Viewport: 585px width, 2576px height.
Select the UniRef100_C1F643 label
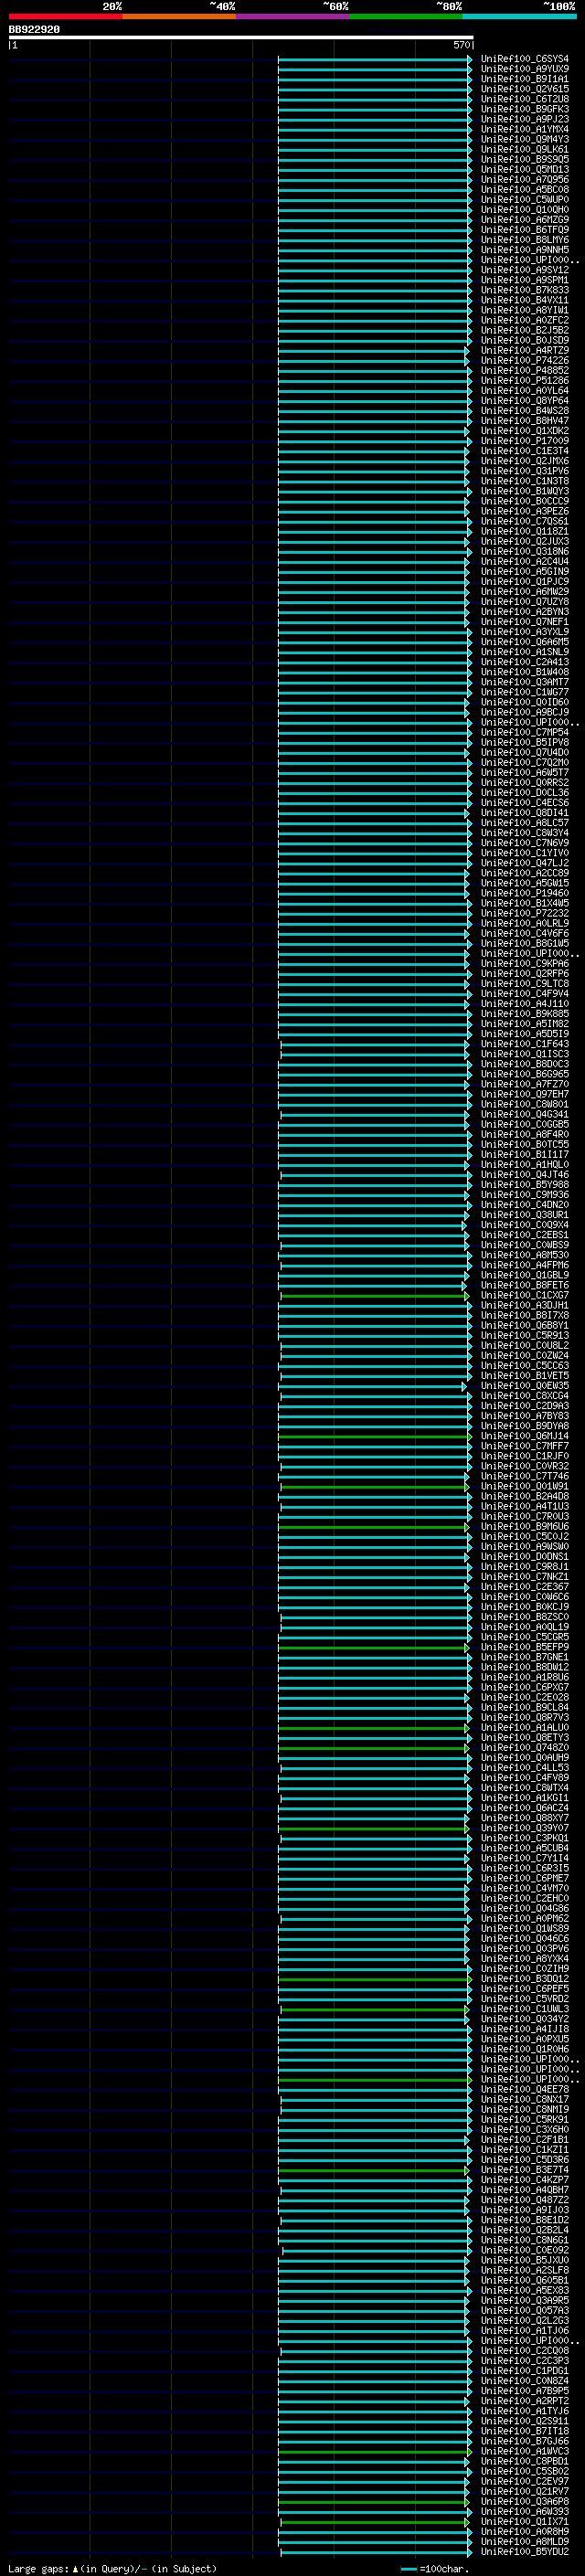point(524,1044)
